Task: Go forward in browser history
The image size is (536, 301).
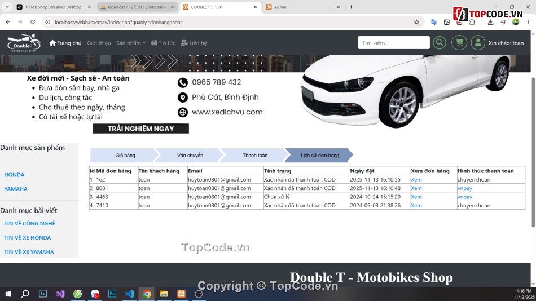Action: click(20, 22)
